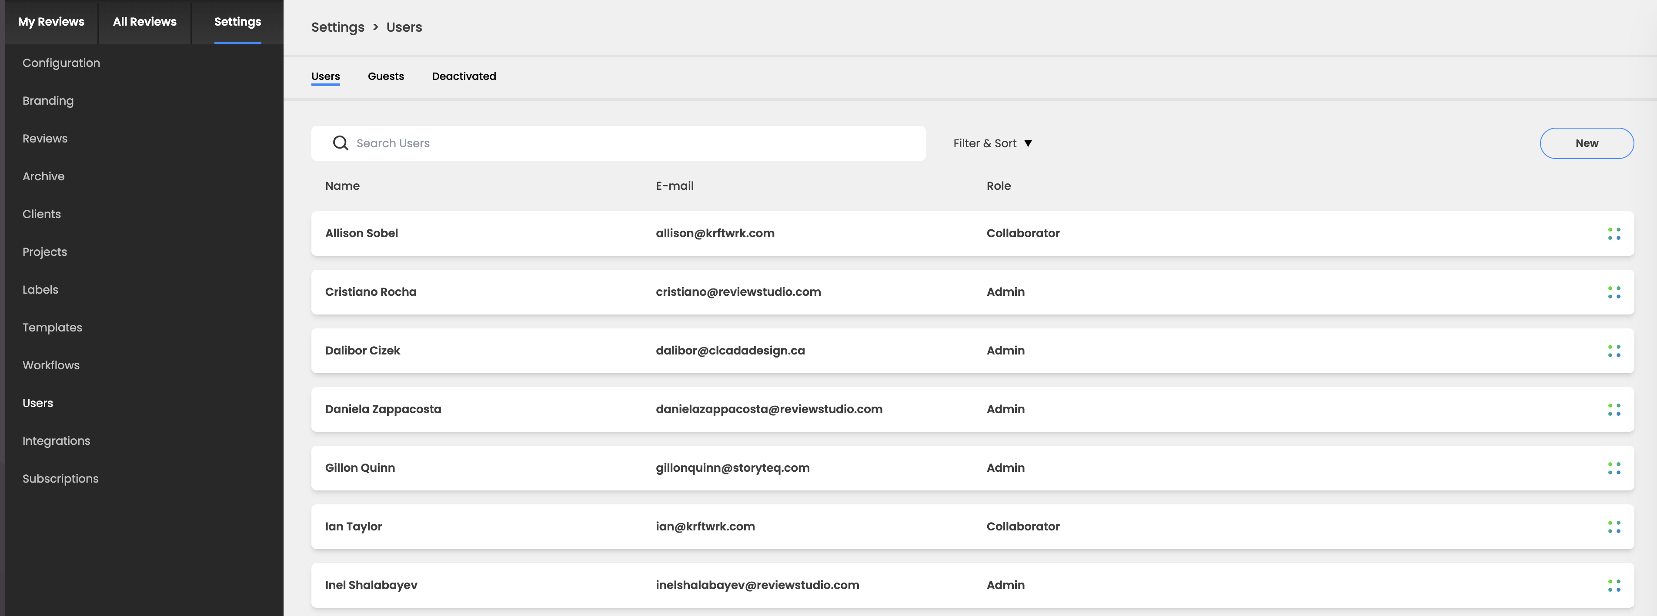This screenshot has width=1657, height=616.
Task: Open Workflows in the sidebar
Action: (51, 365)
